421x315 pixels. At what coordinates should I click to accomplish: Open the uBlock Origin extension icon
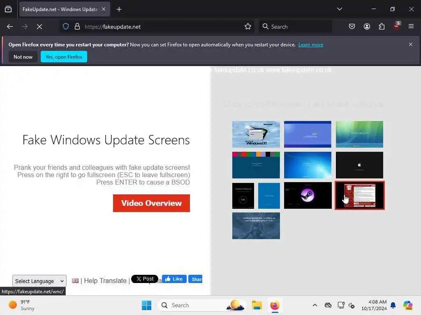pos(397,26)
